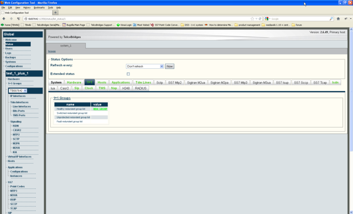Select the system_1 tab

tap(66, 46)
